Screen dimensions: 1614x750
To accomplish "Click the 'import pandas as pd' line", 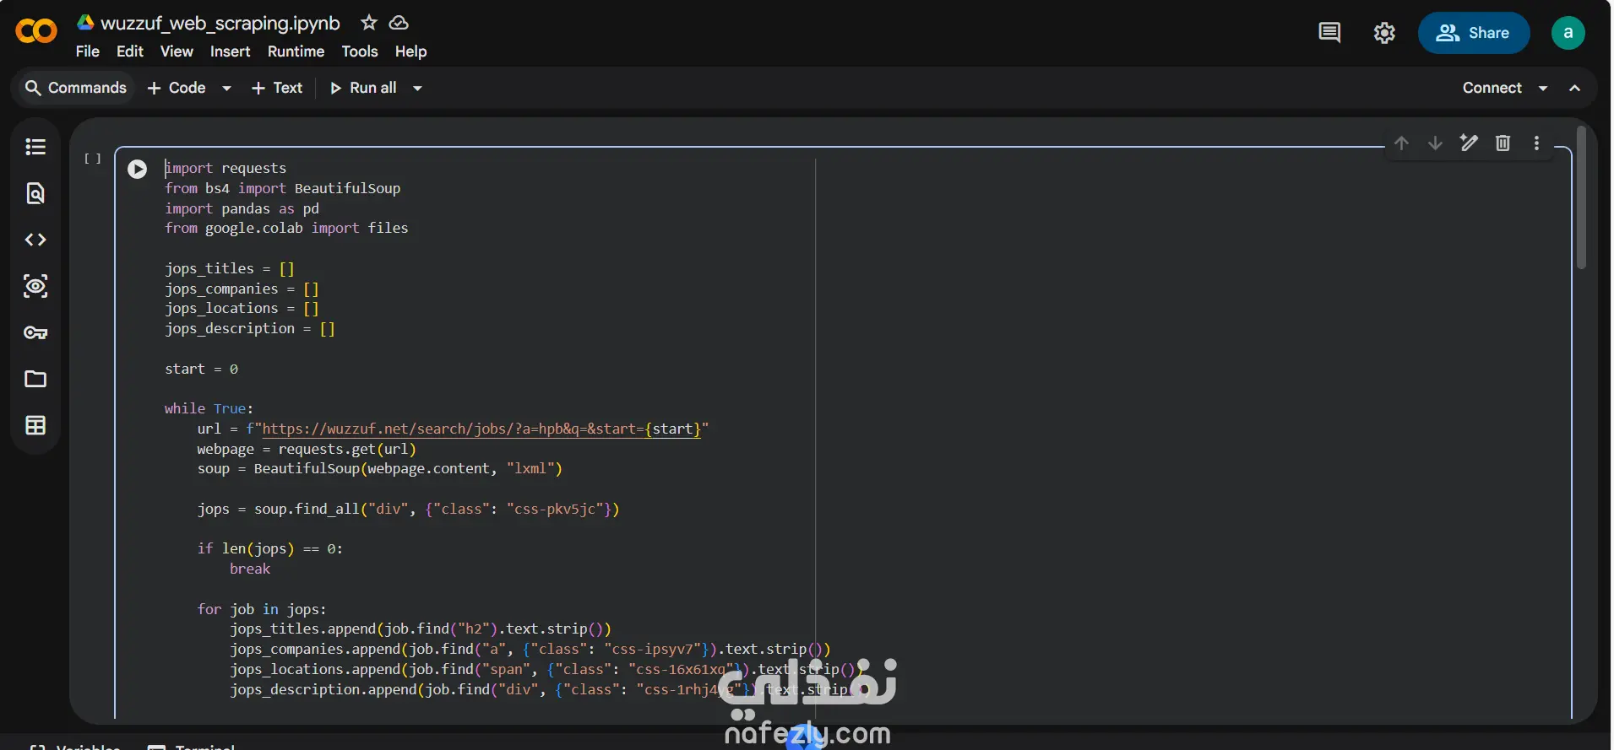I will [242, 208].
